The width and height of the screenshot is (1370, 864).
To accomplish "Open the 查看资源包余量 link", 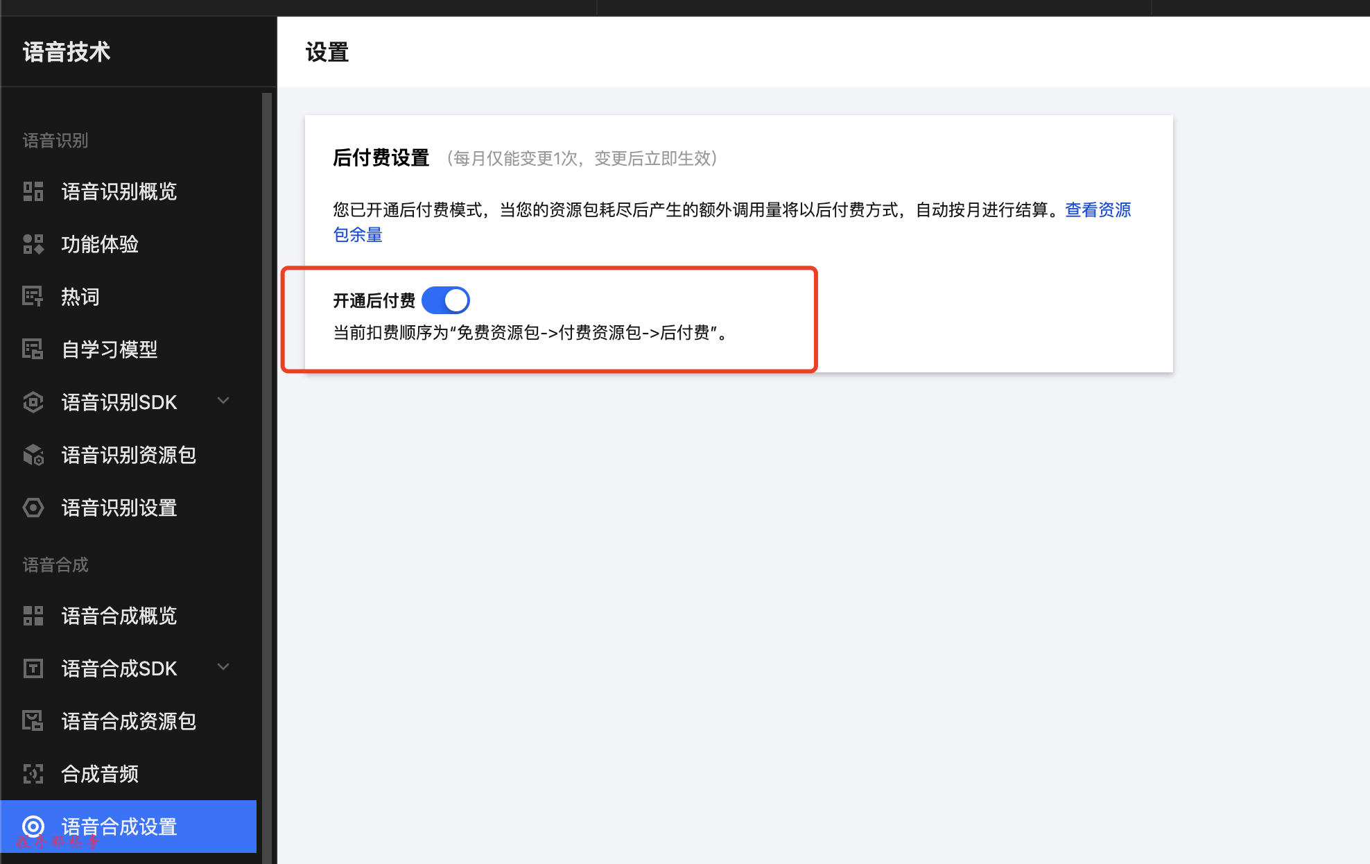I will click(x=1097, y=210).
